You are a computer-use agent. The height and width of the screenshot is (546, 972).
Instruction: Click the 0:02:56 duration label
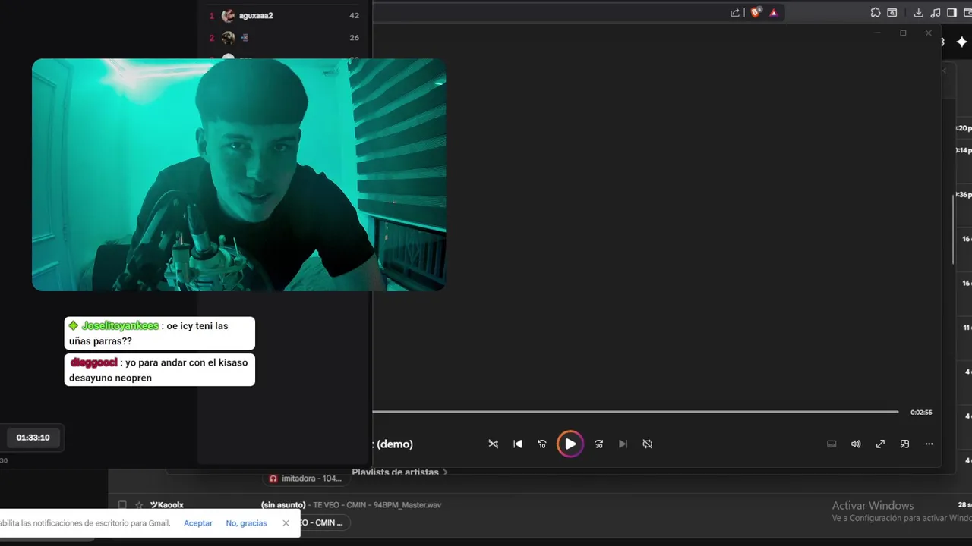pyautogui.click(x=921, y=413)
